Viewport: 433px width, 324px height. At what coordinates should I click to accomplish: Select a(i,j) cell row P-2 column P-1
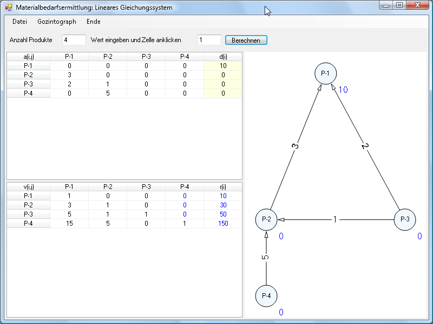point(69,75)
